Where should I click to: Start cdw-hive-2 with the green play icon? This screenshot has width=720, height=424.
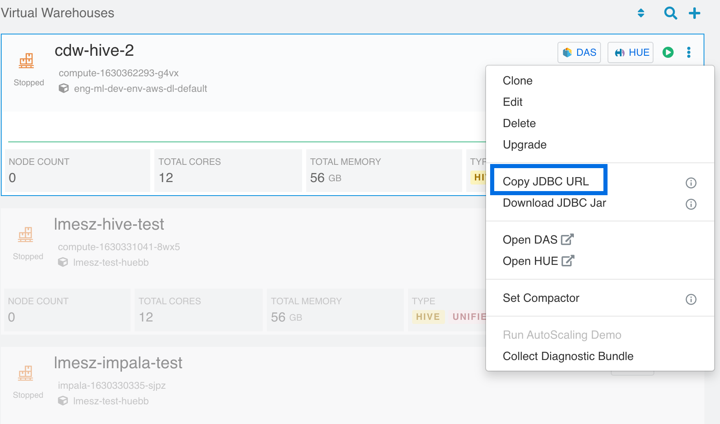[x=668, y=52]
